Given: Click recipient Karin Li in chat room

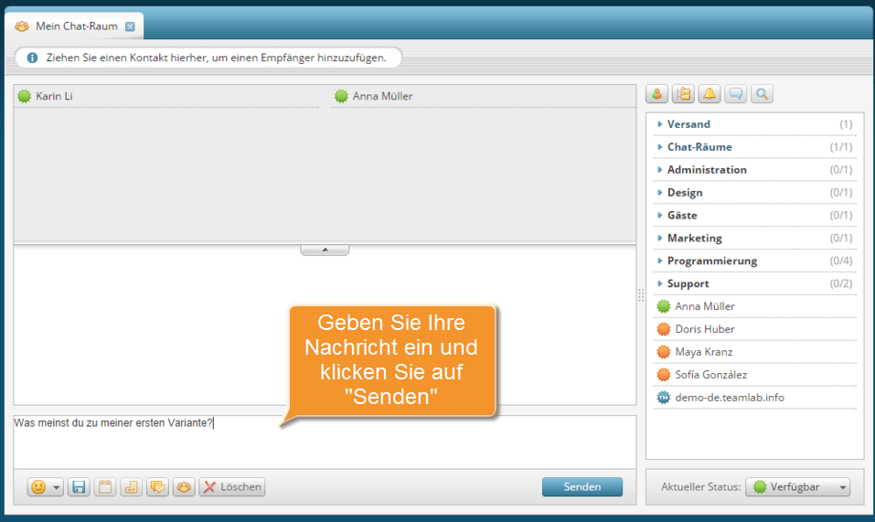Looking at the screenshot, I should coord(166,97).
